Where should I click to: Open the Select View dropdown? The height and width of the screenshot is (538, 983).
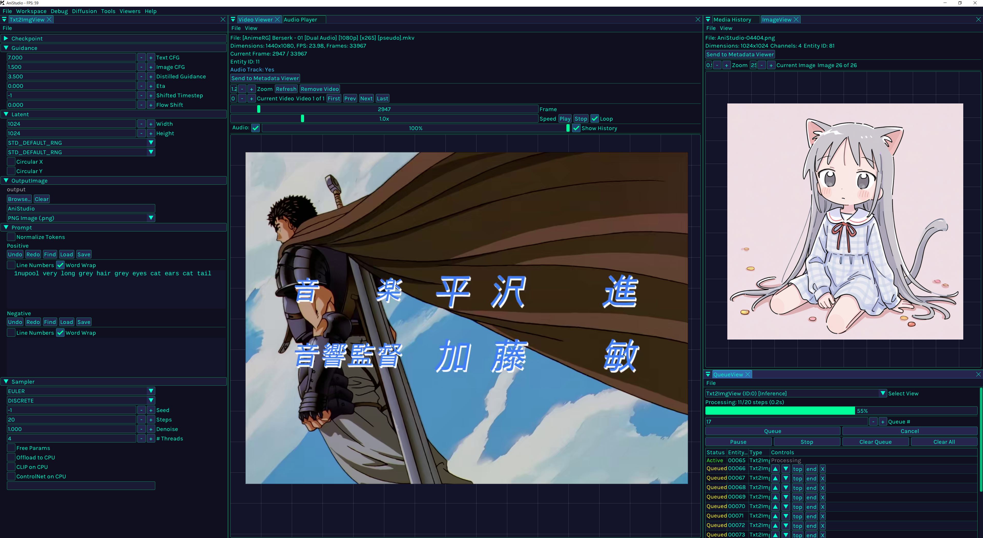pos(796,394)
